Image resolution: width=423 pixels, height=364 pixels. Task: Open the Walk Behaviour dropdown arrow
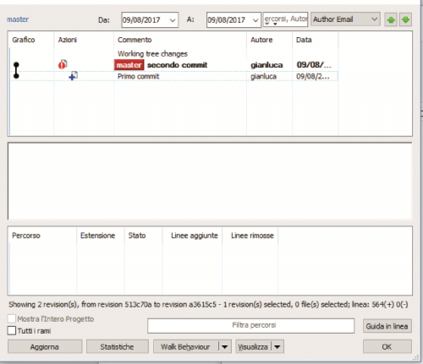pos(225,346)
